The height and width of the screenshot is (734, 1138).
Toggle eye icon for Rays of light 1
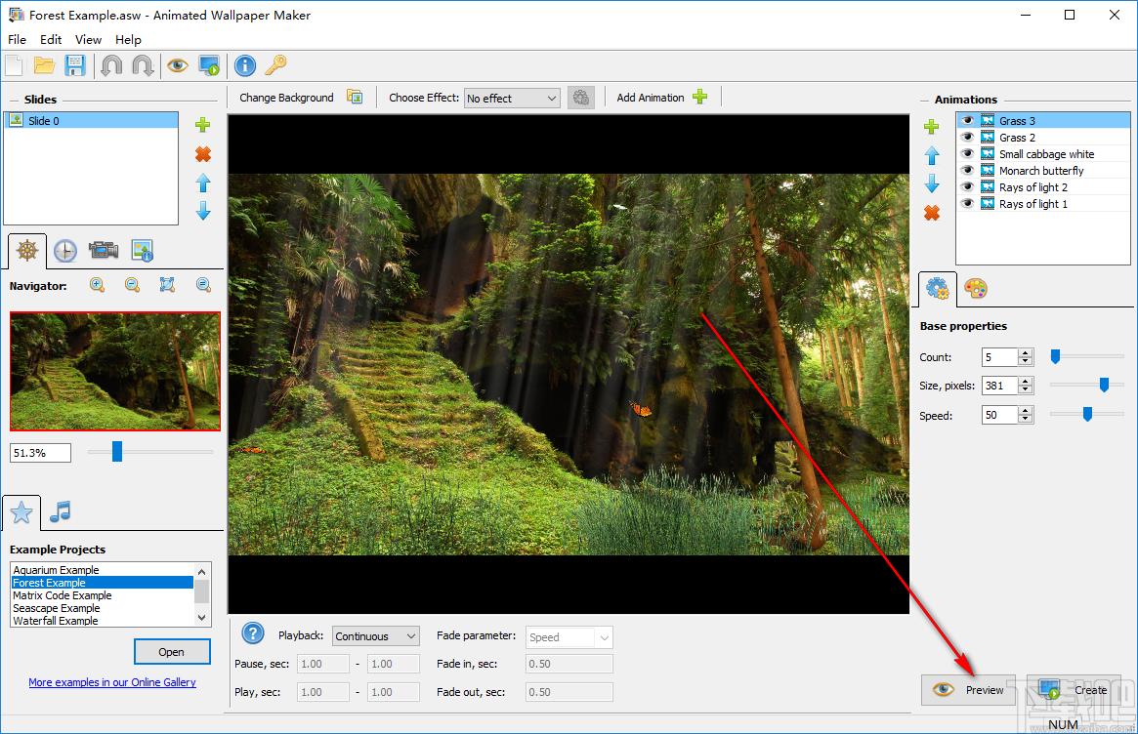click(x=967, y=204)
